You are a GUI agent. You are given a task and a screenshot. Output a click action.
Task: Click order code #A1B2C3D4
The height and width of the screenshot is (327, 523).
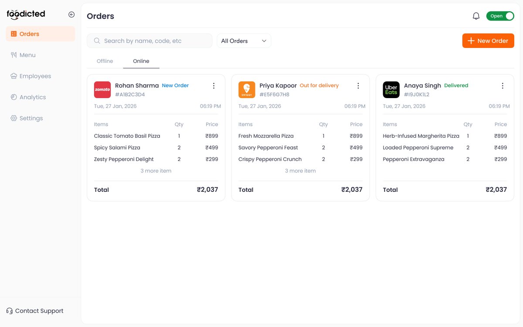130,95
